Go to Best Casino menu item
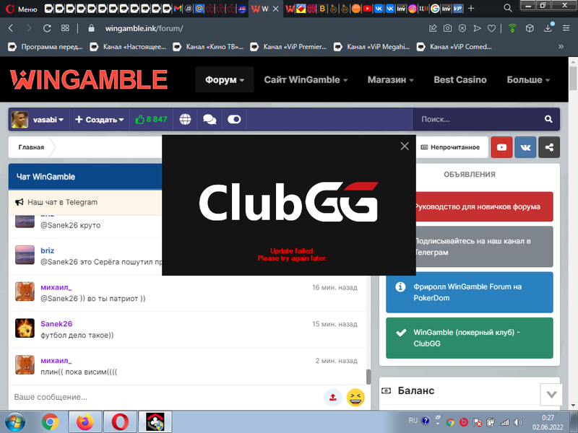The image size is (578, 433). pos(460,79)
